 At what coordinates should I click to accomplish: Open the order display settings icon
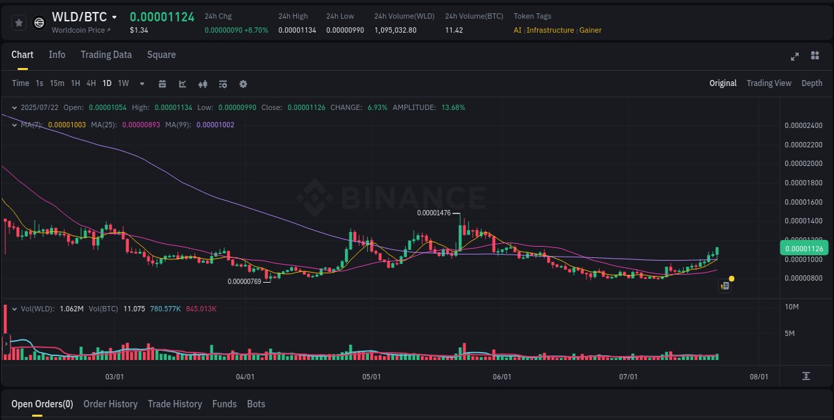coord(222,83)
